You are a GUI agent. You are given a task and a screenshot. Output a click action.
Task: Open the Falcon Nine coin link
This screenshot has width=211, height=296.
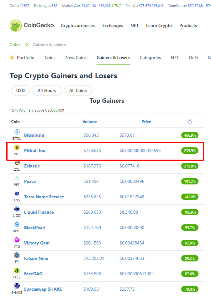pos(36,258)
